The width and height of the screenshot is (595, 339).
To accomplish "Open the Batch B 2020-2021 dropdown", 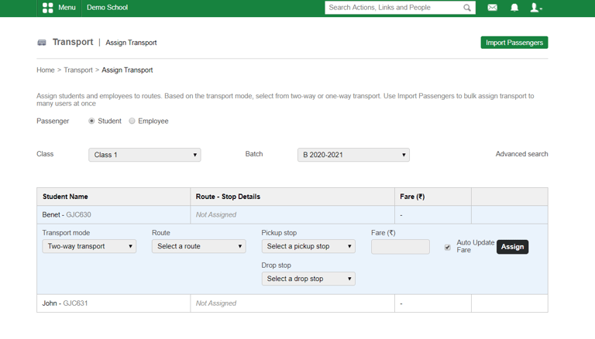I will click(x=353, y=155).
